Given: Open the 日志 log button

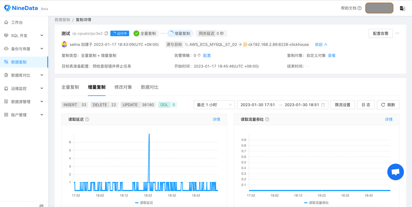Looking at the screenshot, I should tap(366, 105).
